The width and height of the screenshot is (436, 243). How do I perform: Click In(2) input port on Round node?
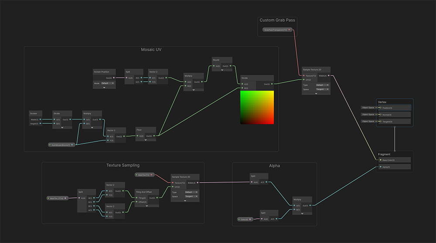tap(214, 66)
